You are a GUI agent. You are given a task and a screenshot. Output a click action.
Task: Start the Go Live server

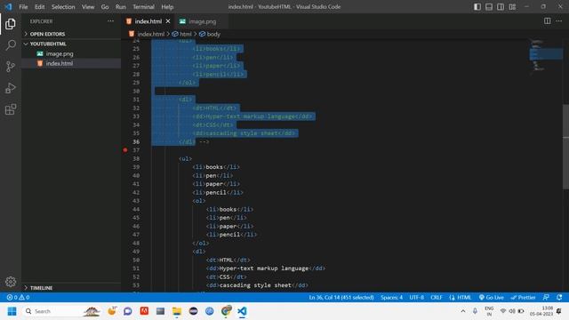[491, 297]
